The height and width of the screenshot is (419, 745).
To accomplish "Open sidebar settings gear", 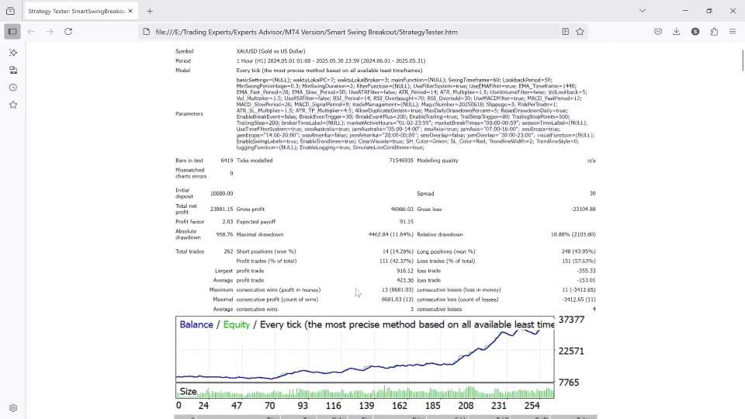I will coord(13,408).
